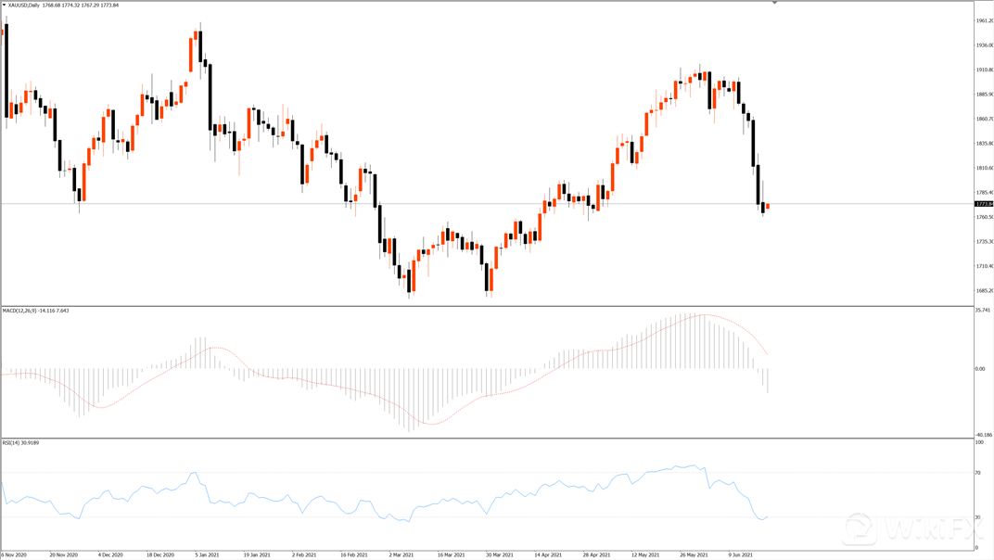The width and height of the screenshot is (994, 560).
Task: Click the 26 May 2021 date label
Action: [694, 555]
